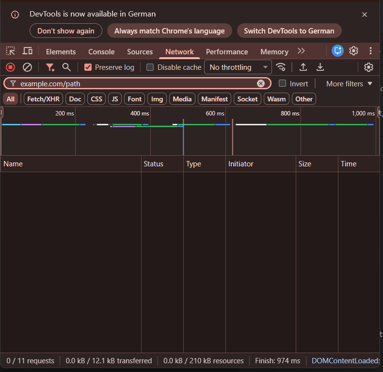Click the 12.1 kB transferred status text
Screen dimensions: 383x372
(109, 361)
